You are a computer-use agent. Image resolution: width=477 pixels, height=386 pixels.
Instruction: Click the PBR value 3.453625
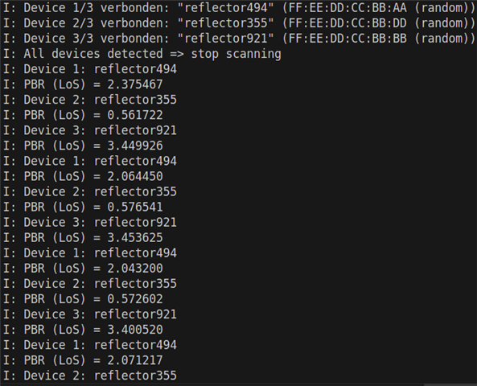point(135,237)
